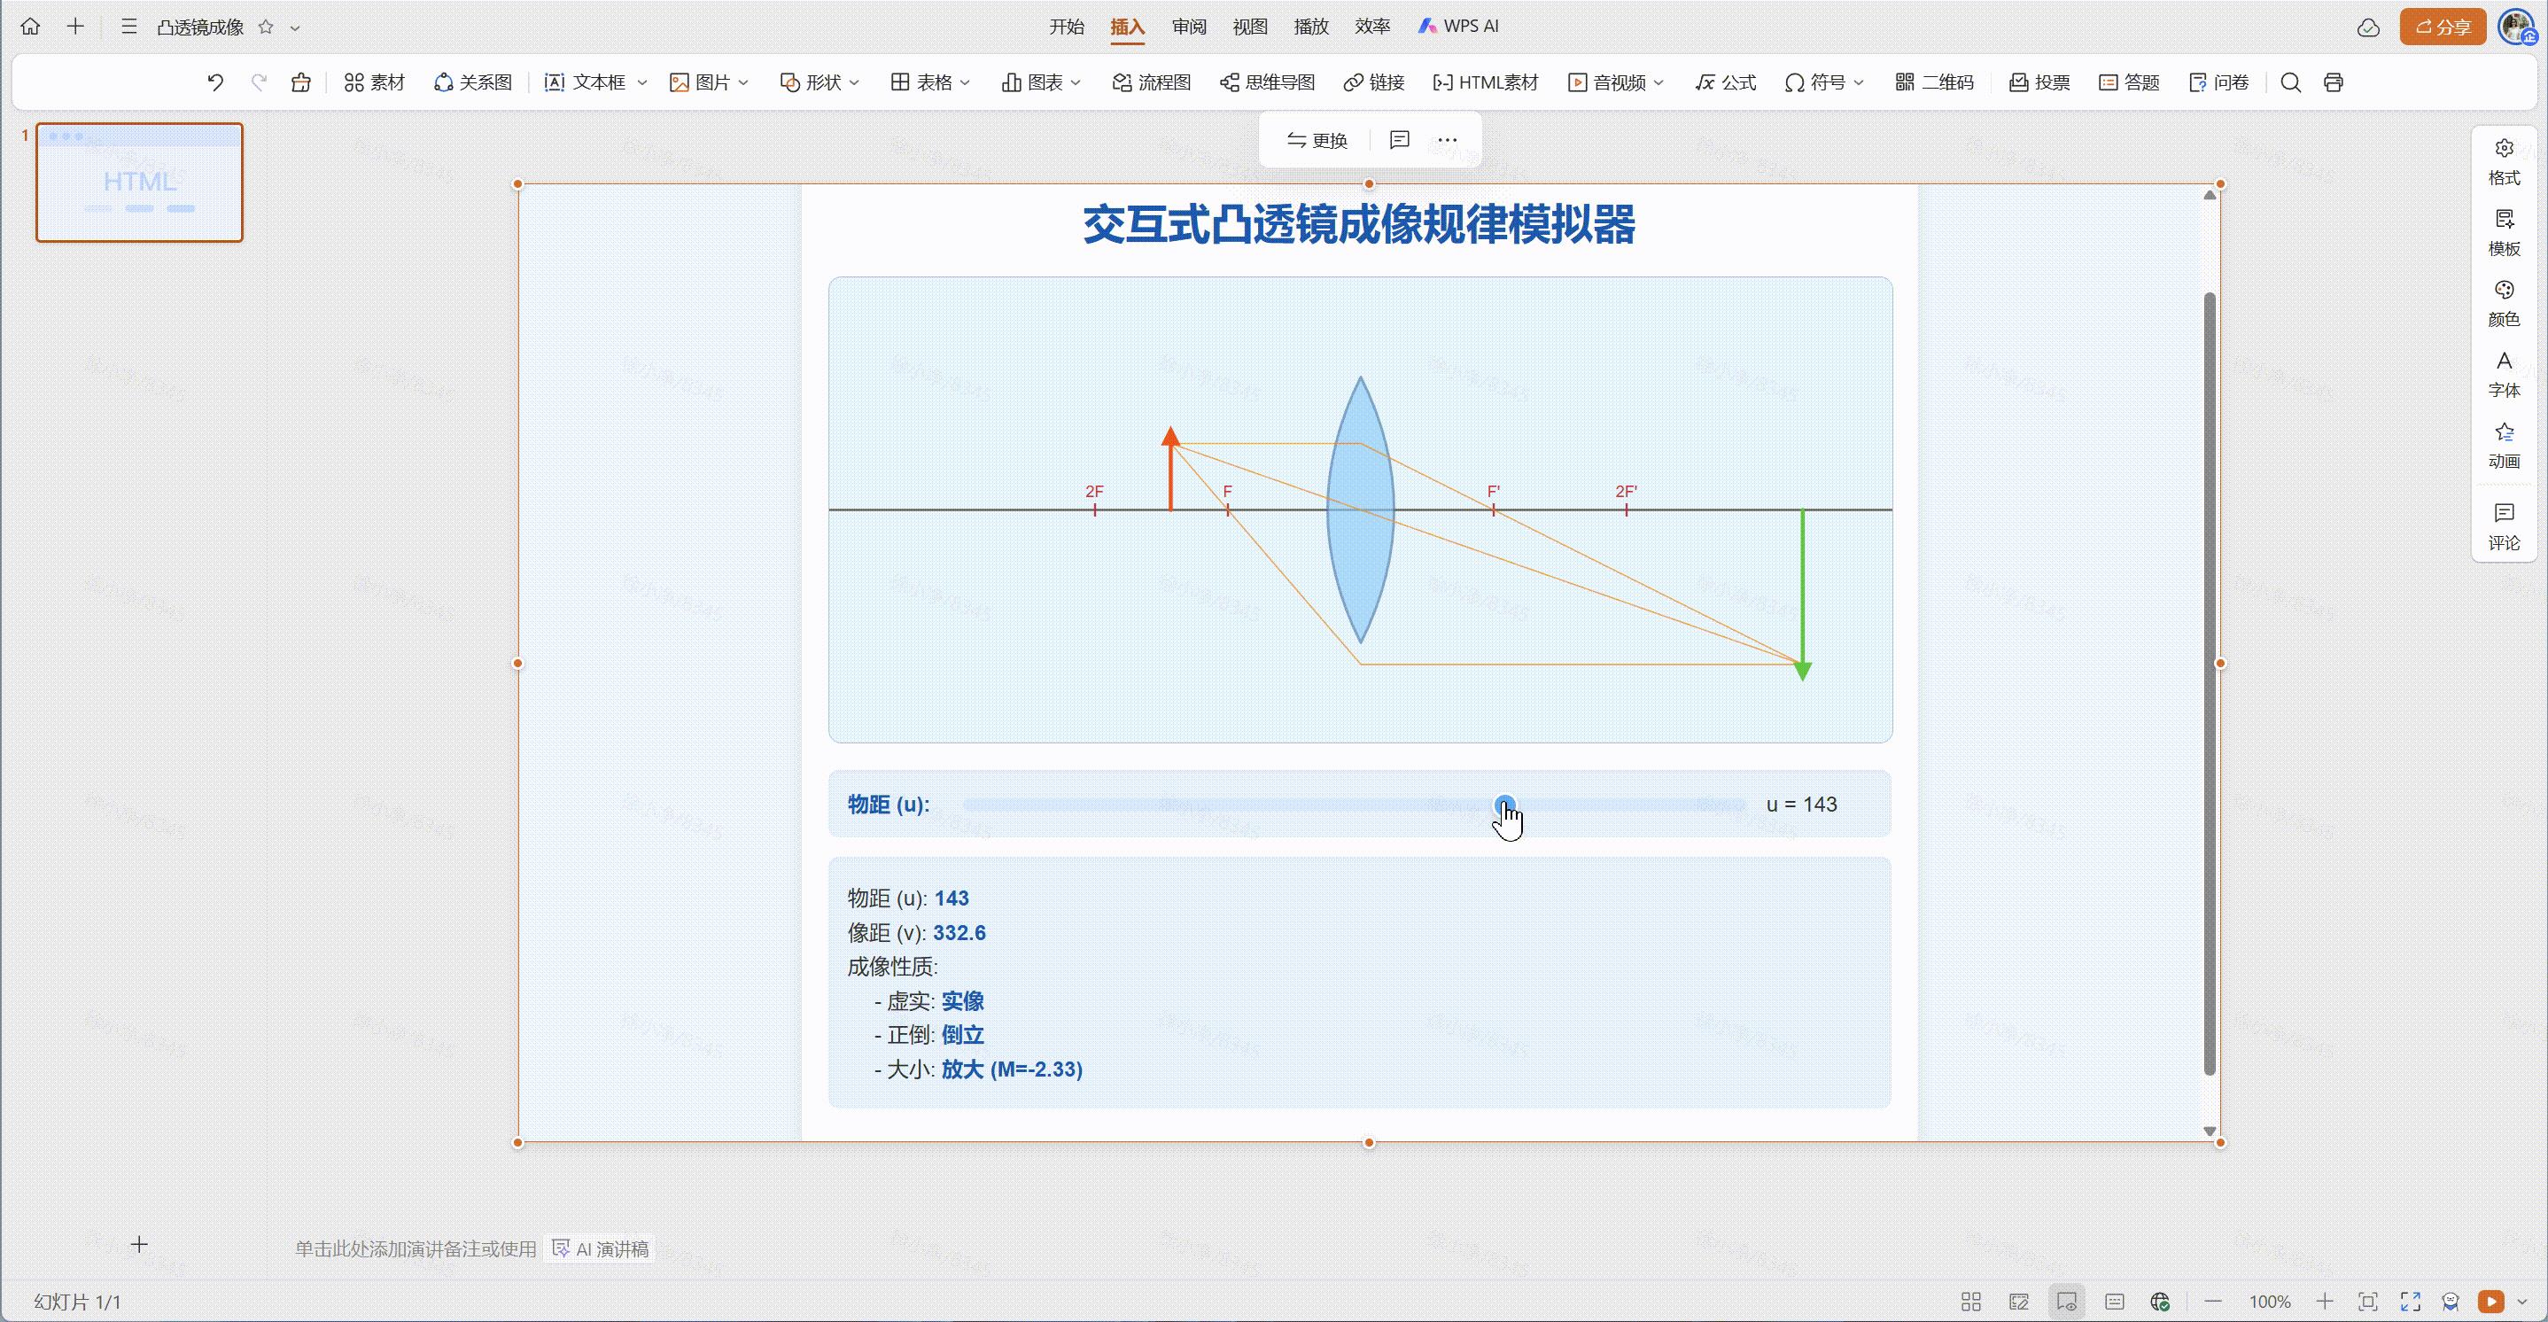Click the embedded HTML vertical scrollbar
Viewport: 2548px width, 1322px height.
point(2210,683)
